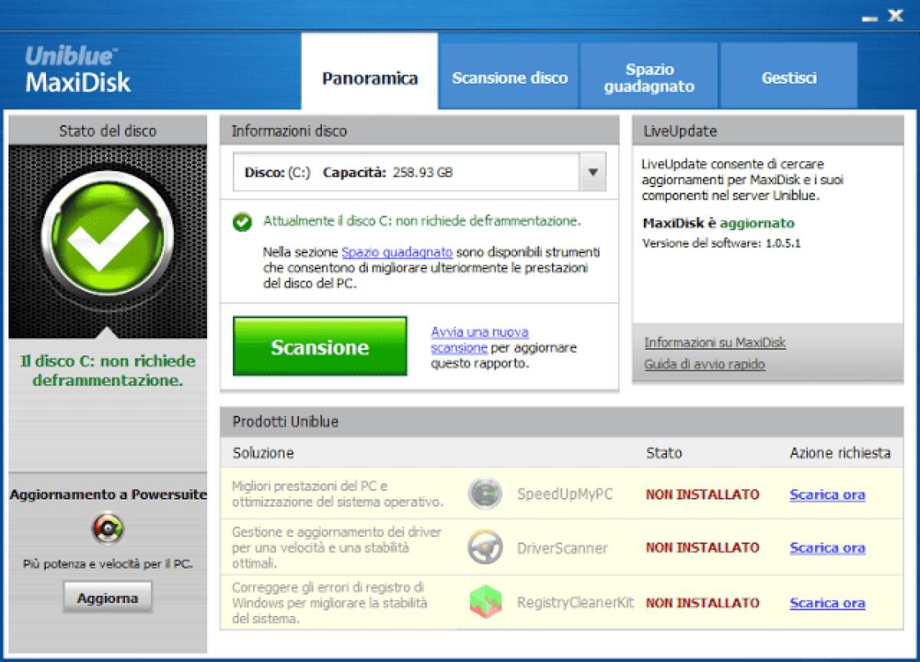The width and height of the screenshot is (920, 662).
Task: Select the Gestisci tab
Action: 788,76
